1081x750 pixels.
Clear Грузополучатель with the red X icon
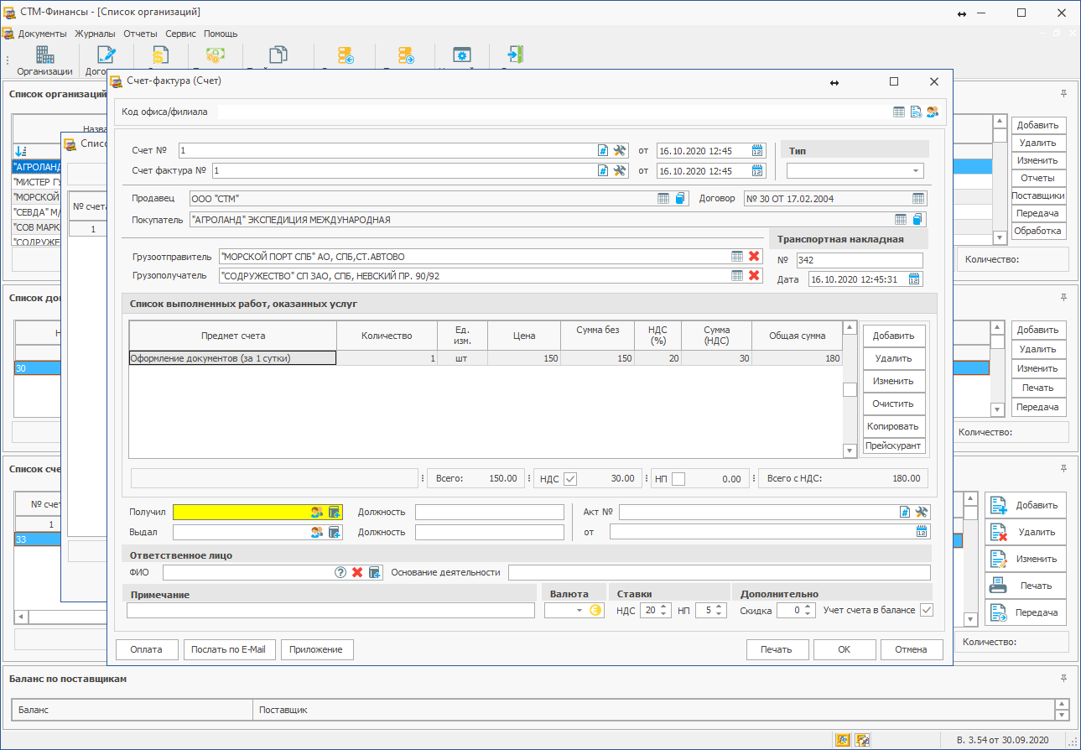click(754, 275)
